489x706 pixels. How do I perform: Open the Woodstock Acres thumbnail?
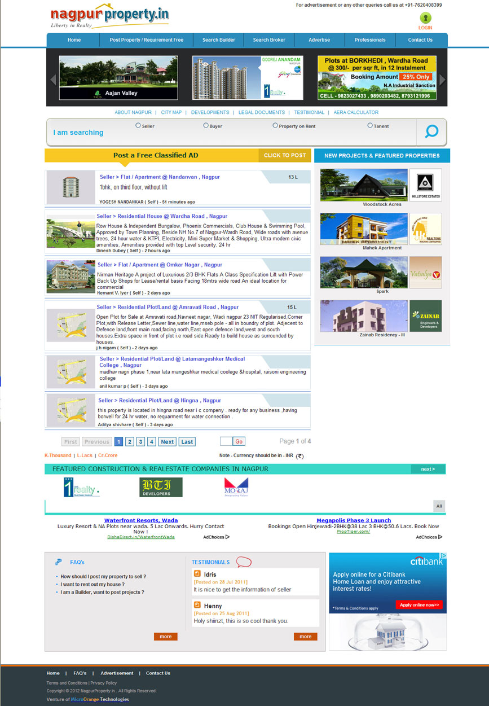pos(364,185)
